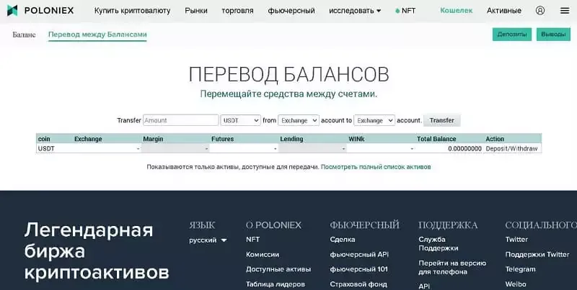Click the 0.00000000 total balance value
The image size is (577, 290).
click(x=464, y=149)
